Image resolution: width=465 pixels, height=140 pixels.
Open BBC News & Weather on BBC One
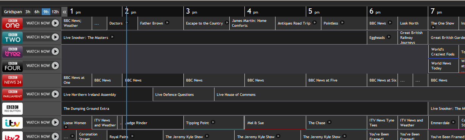(x=77, y=23)
